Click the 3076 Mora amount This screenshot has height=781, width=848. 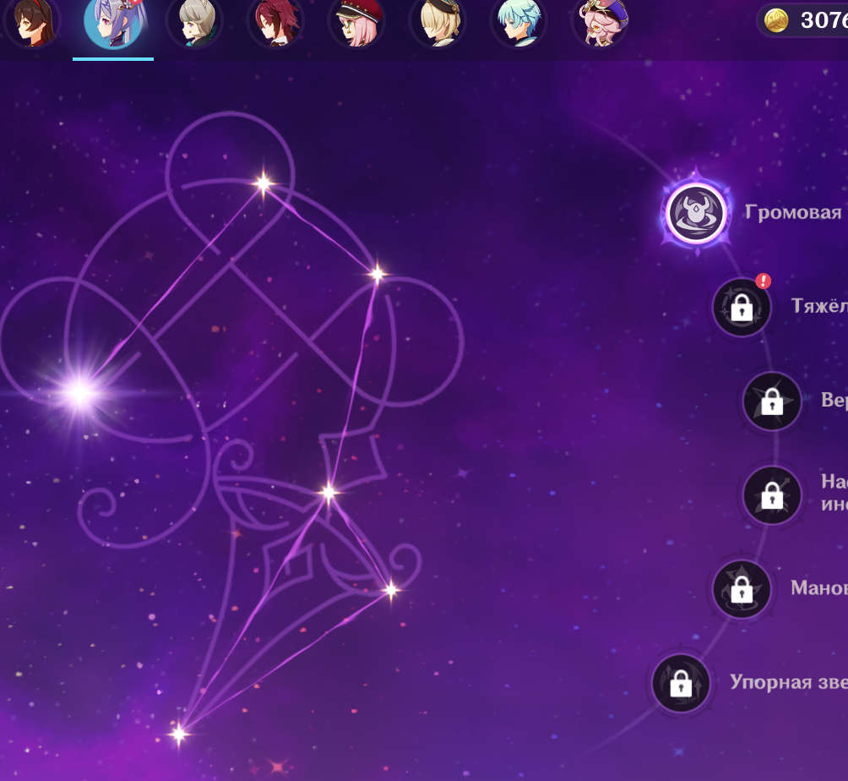[824, 20]
